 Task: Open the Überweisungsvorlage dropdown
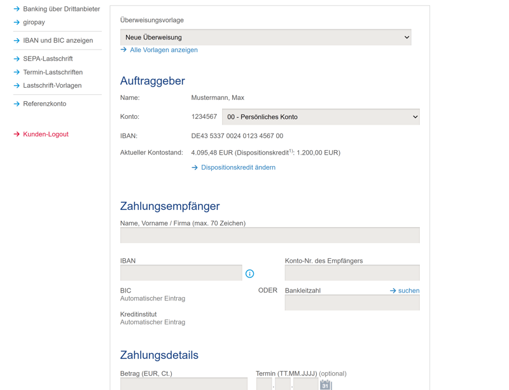tap(265, 38)
